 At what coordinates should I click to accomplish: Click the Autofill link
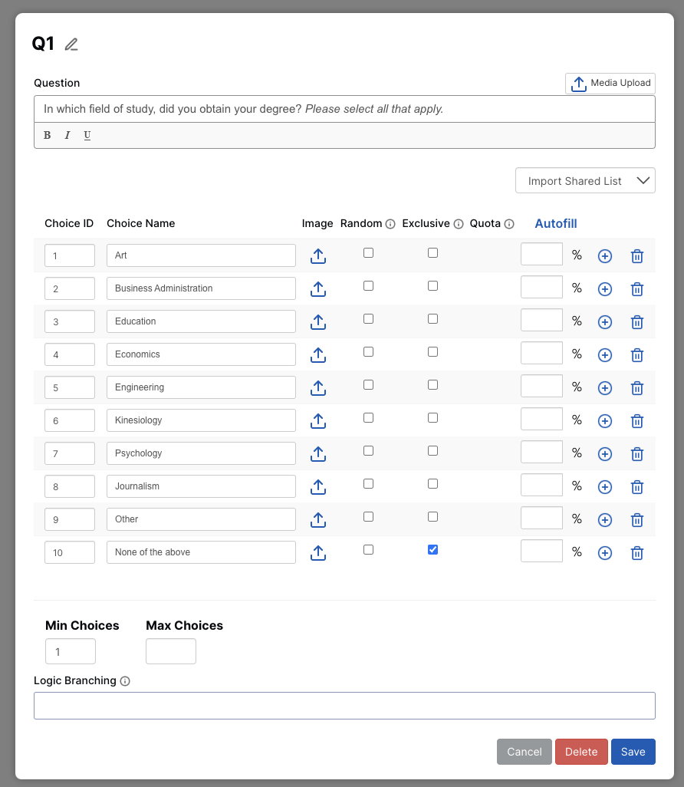(555, 224)
